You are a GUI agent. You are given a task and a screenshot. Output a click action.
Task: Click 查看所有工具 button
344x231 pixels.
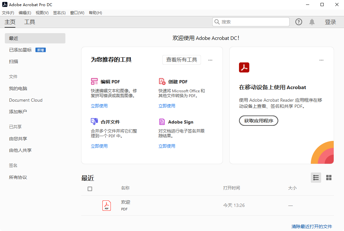[x=182, y=60]
